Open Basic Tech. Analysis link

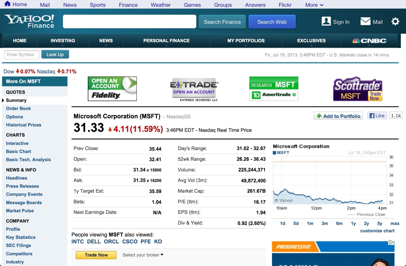pos(28,160)
